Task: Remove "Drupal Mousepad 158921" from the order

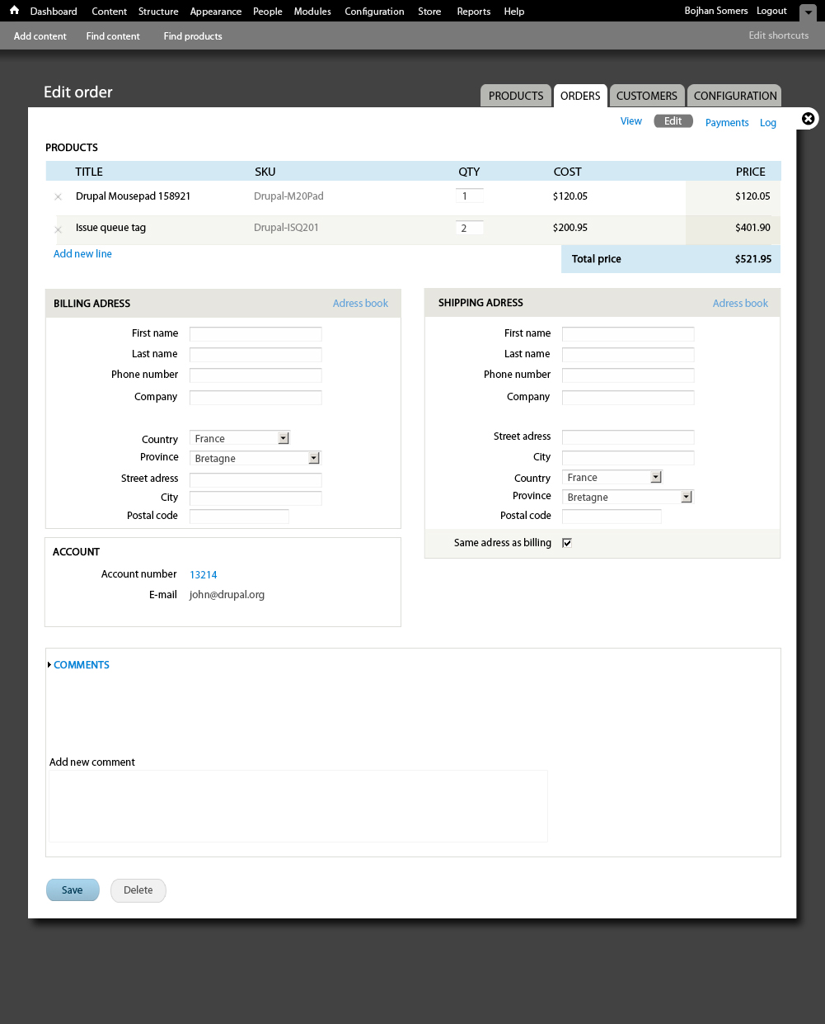Action: click(58, 197)
